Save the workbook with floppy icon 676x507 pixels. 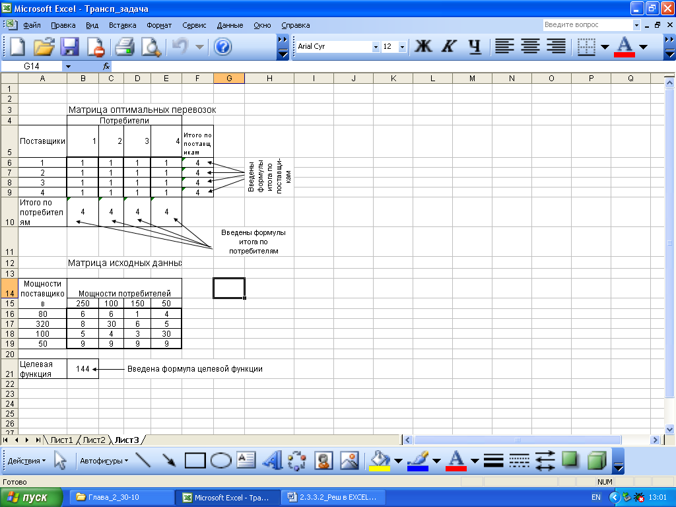click(x=69, y=47)
